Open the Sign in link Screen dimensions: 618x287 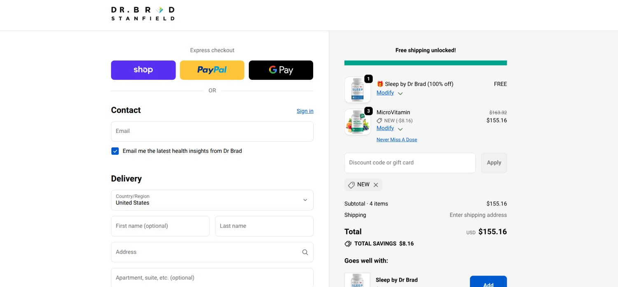pyautogui.click(x=305, y=111)
